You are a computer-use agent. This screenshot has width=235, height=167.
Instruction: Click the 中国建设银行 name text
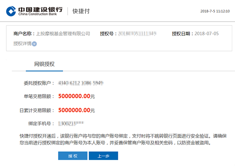40,9
